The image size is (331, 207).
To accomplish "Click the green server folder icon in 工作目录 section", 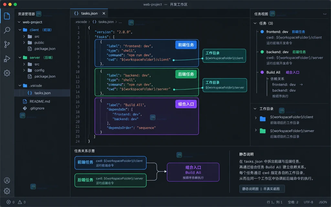I will [x=262, y=131].
